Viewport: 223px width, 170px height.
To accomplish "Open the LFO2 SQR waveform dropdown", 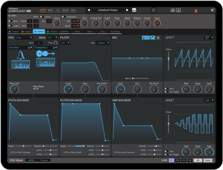I will coord(209,100).
